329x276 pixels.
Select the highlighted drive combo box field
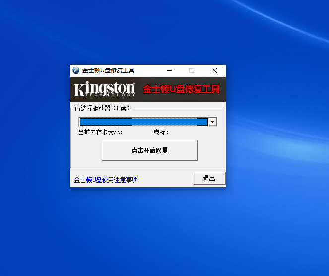coord(144,122)
